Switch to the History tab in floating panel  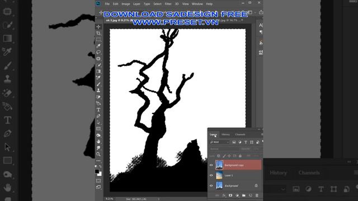point(225,135)
